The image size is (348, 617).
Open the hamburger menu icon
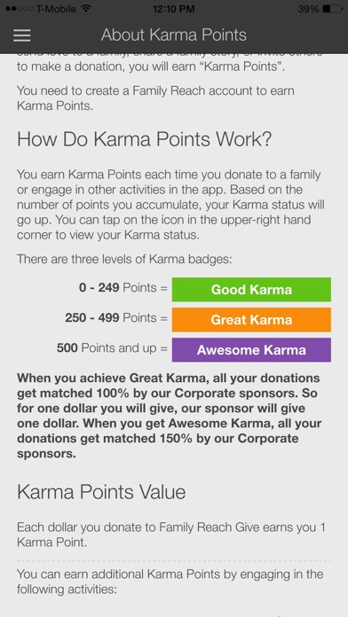tap(21, 35)
